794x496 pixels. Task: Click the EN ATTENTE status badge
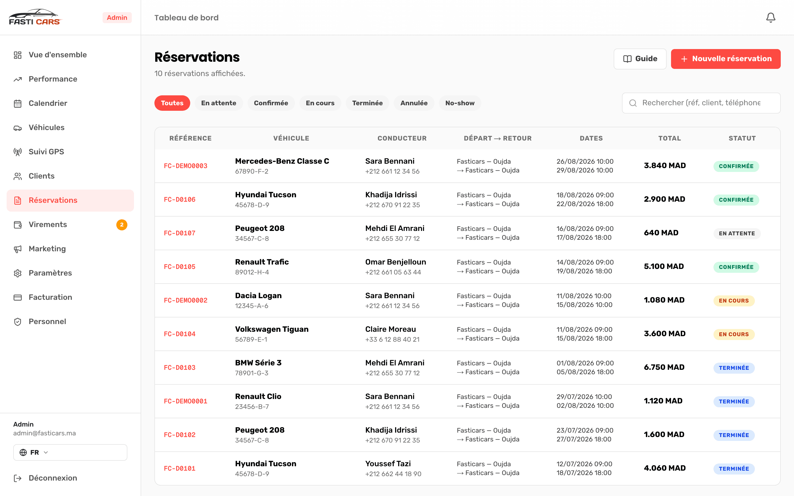tap(737, 234)
